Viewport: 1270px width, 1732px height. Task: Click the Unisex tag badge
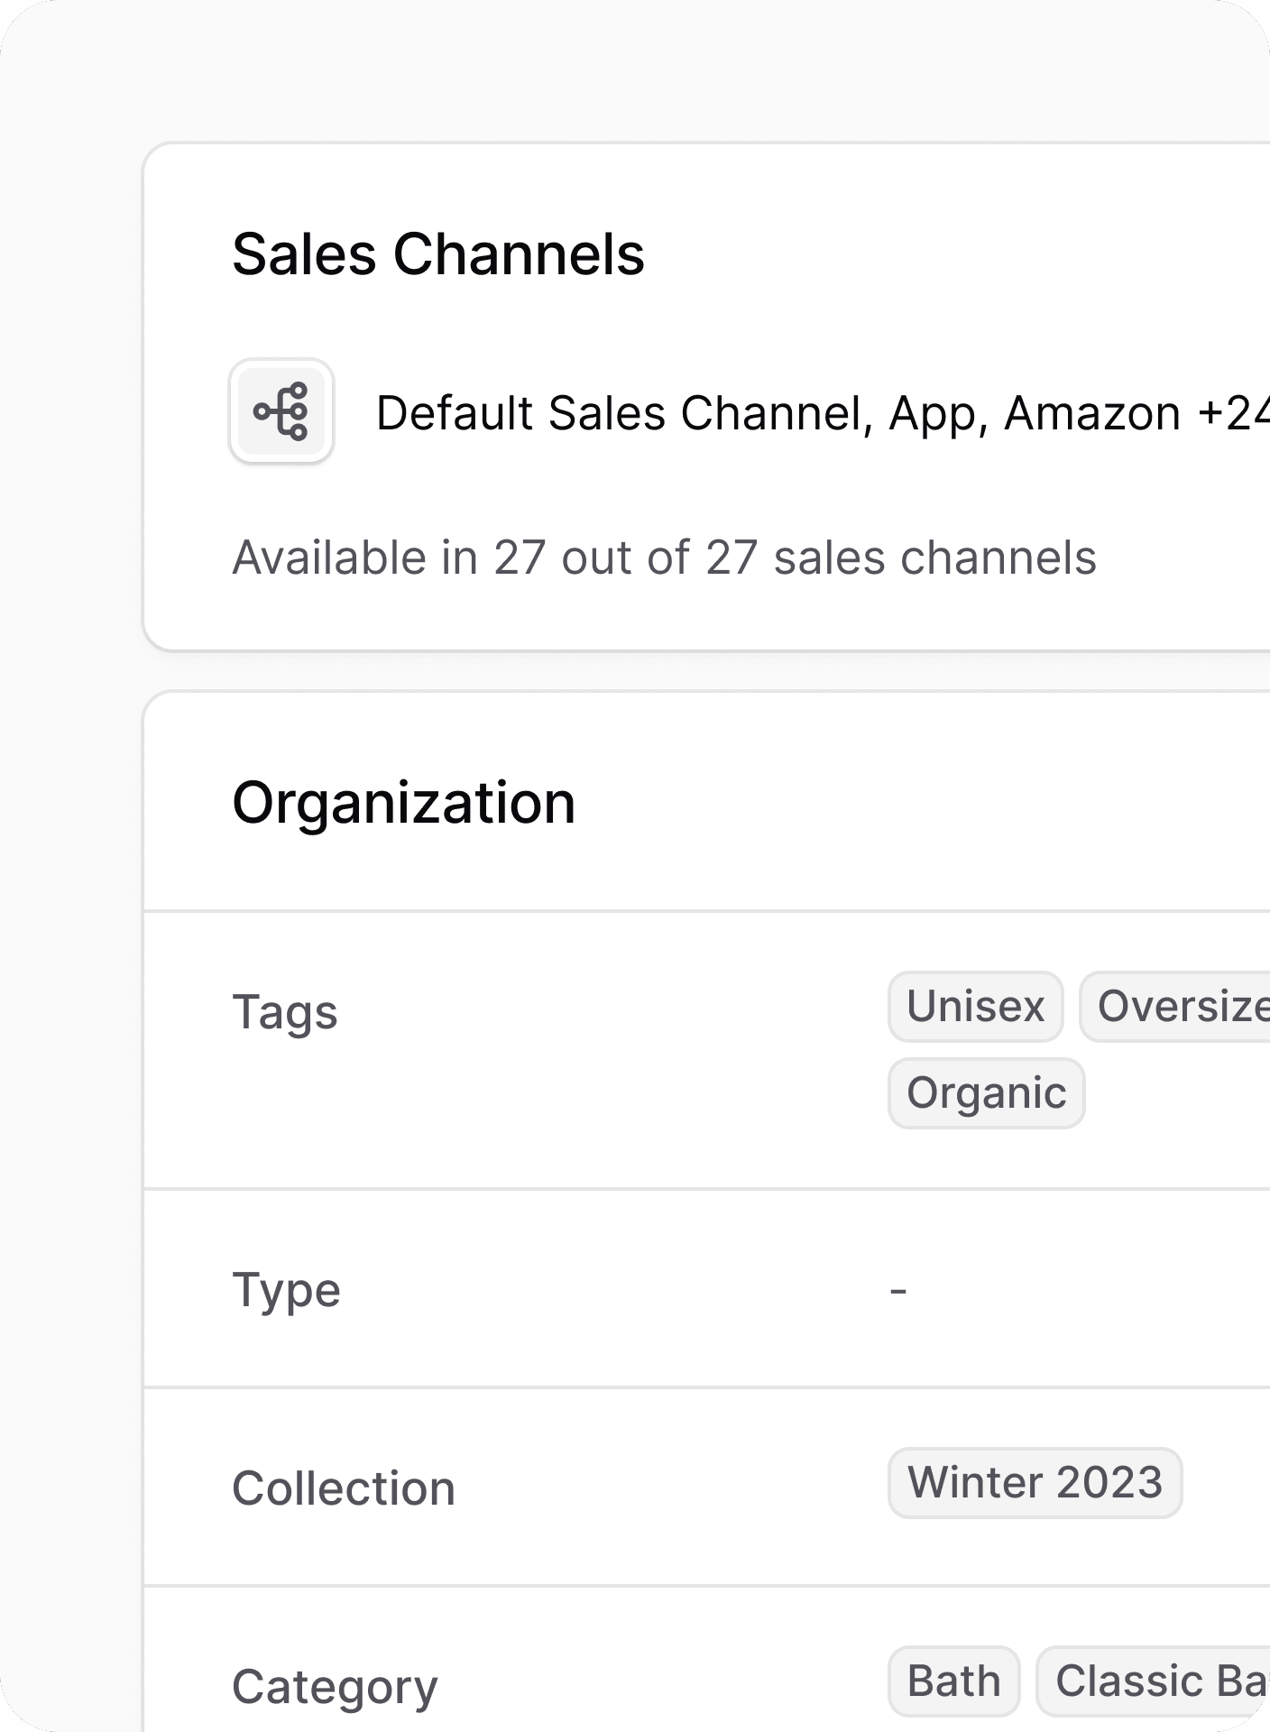pyautogui.click(x=975, y=1006)
